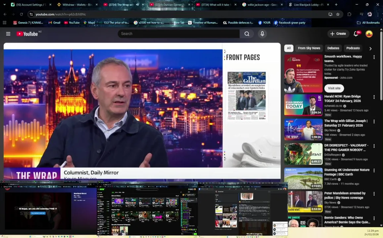Open browser three-dot menu
The image size is (383, 238).
[378, 15]
